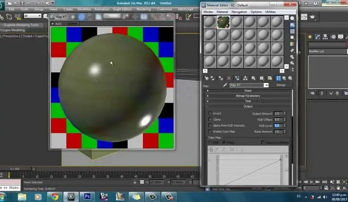Pick material from object eyedropper
This screenshot has width=348, height=202.
click(x=225, y=85)
